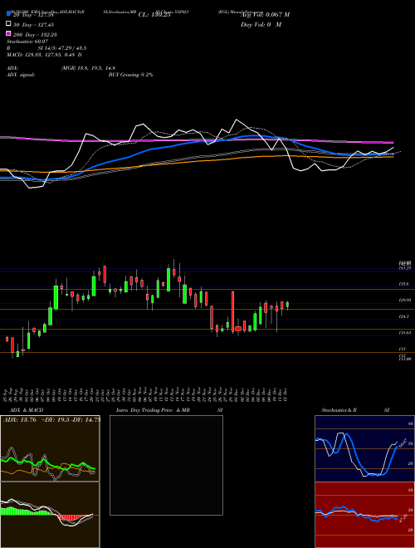
Task: Click the 'ADX:' label in the header
Action: [13, 68]
